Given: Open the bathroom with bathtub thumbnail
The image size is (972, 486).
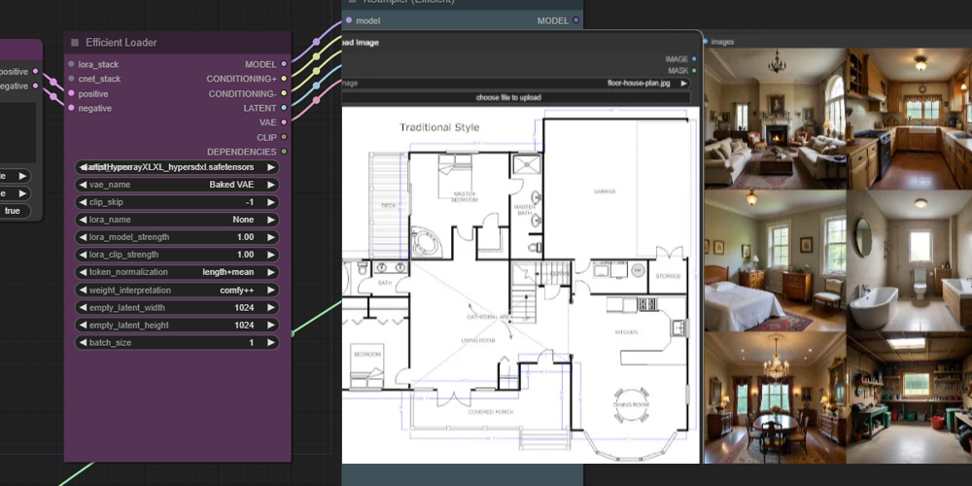Looking at the screenshot, I should [x=909, y=260].
